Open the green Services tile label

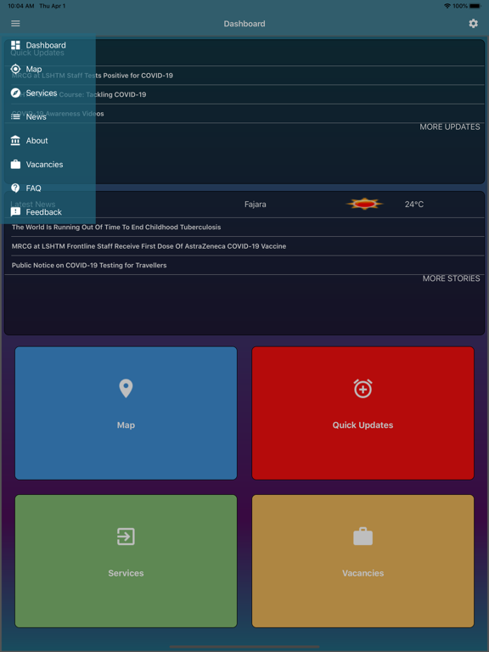(x=126, y=573)
